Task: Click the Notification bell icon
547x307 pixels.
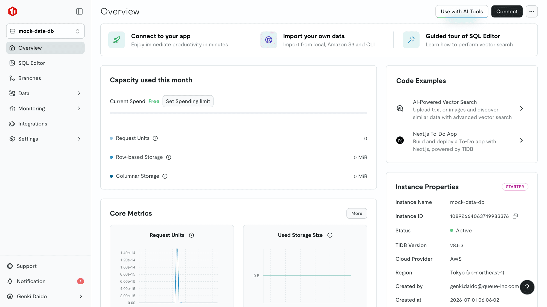Action: [x=10, y=281]
